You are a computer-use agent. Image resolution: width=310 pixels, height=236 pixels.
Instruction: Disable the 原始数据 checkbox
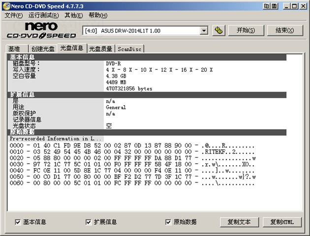168,222
